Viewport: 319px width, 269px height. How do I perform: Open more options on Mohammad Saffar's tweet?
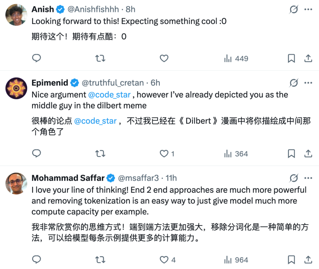[308, 178]
